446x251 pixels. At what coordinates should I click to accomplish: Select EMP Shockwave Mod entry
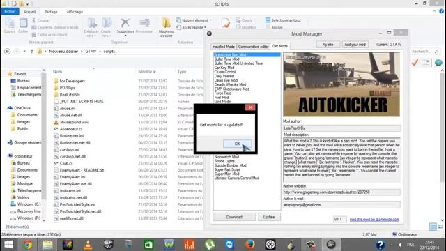click(232, 89)
